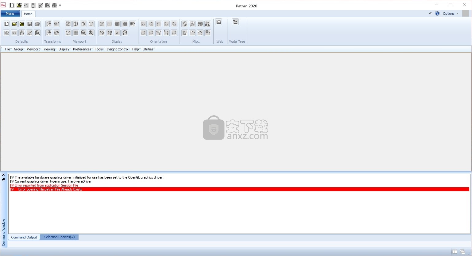
Task: Click the Orientation group label
Action: click(x=158, y=41)
